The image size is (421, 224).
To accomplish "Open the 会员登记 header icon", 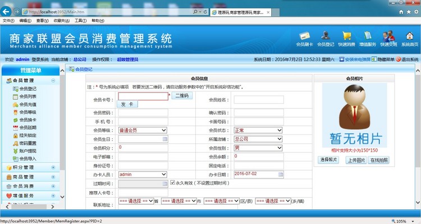I will (x=326, y=39).
